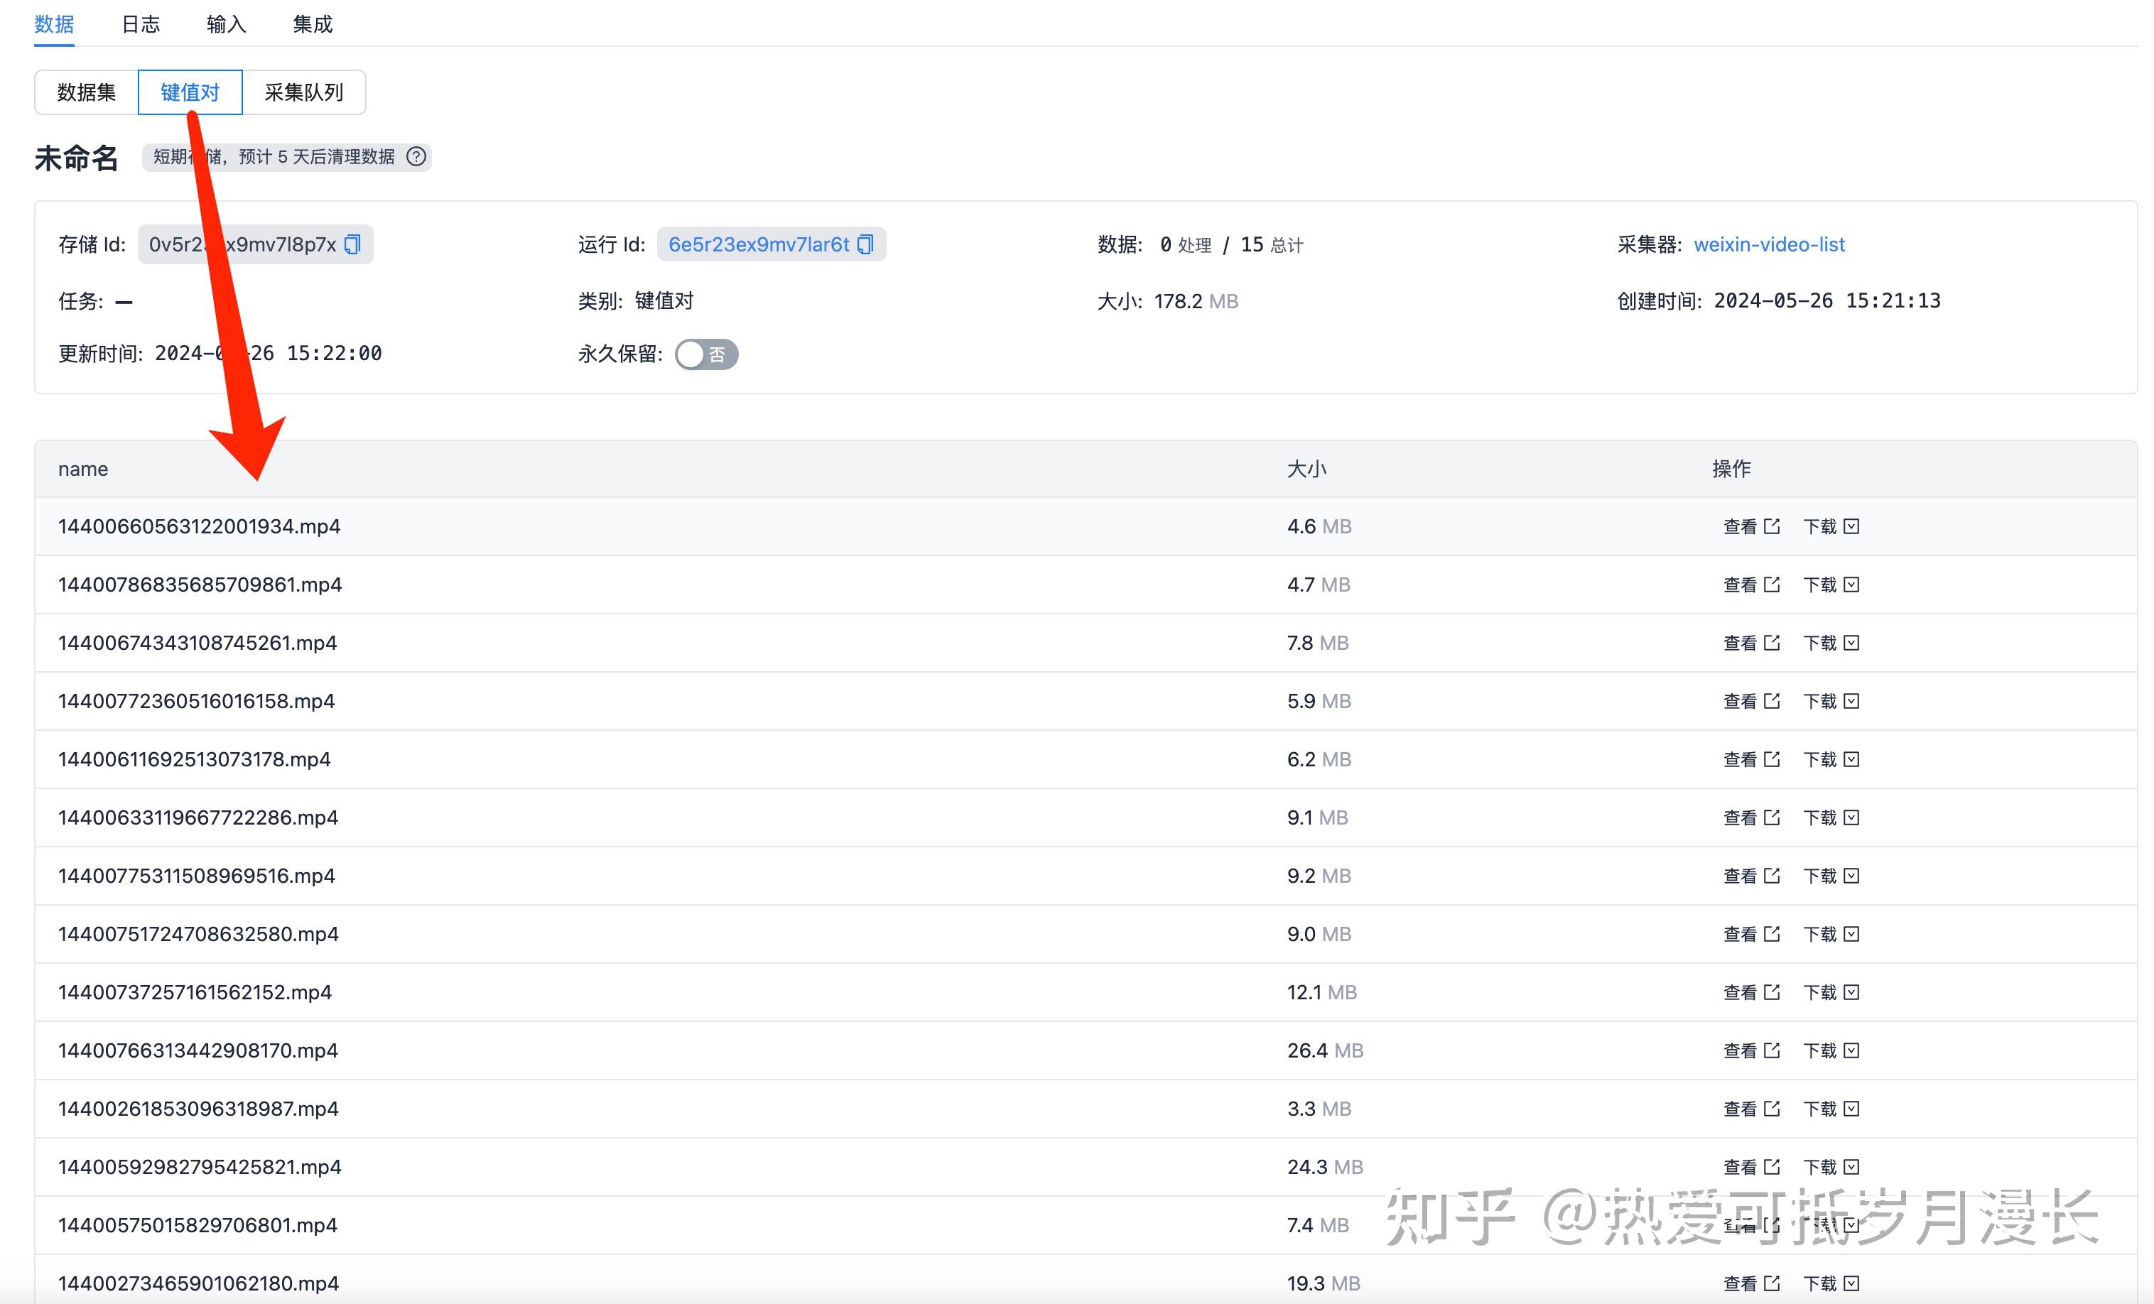Download file 14400261853096318987.mp4
The image size is (2154, 1304).
click(x=1831, y=1109)
